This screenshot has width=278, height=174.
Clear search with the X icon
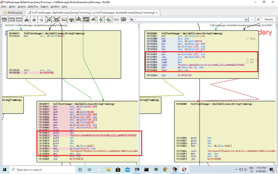pyautogui.click(x=252, y=19)
